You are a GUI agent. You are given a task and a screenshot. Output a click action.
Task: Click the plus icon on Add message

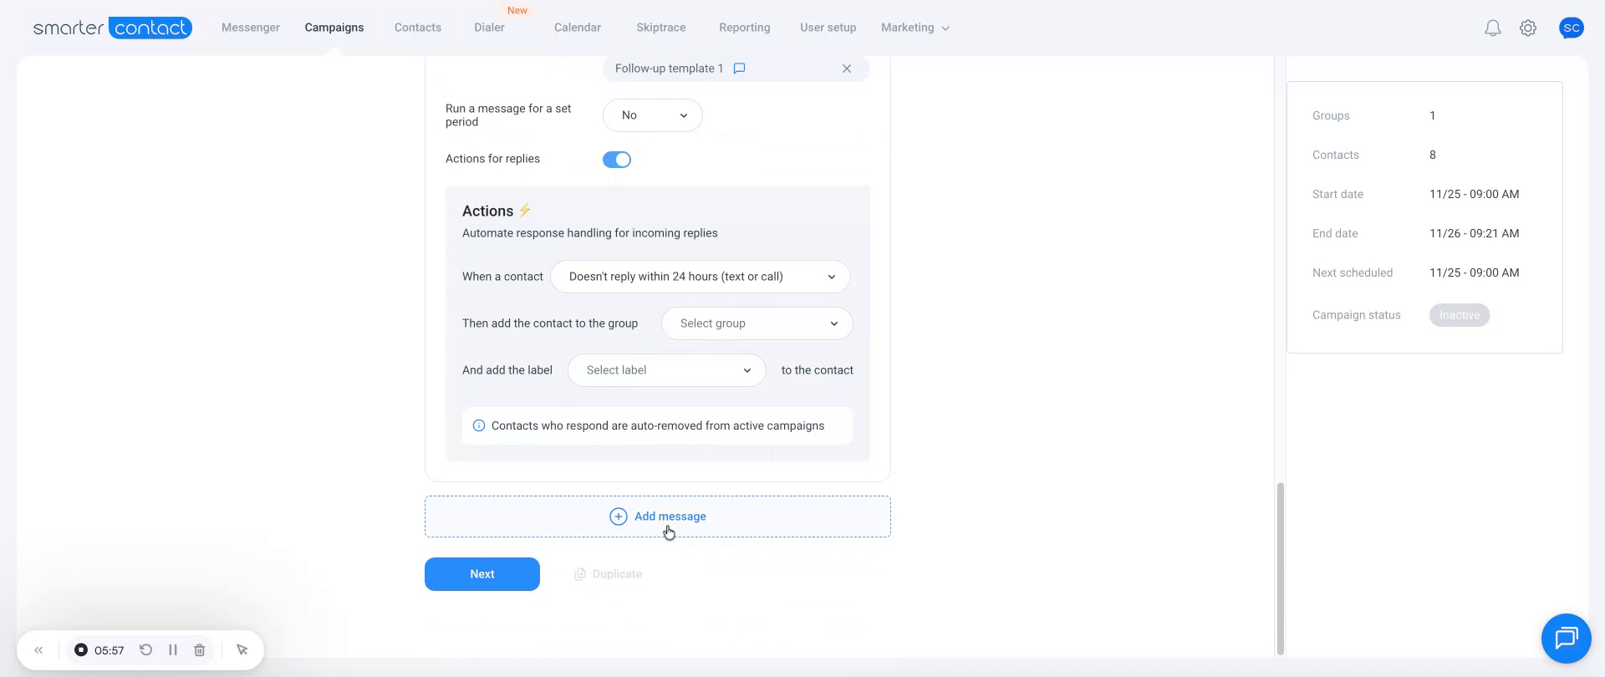[x=618, y=517]
